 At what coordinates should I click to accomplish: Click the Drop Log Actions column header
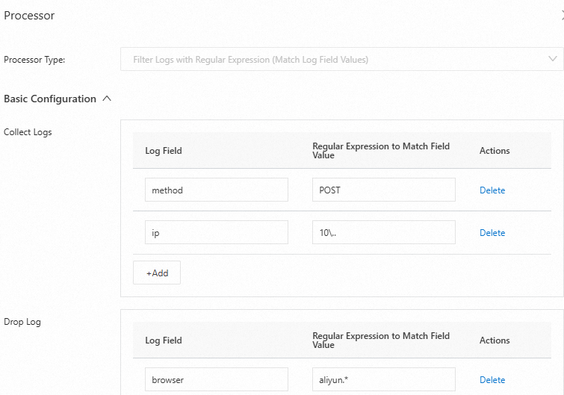(x=495, y=340)
